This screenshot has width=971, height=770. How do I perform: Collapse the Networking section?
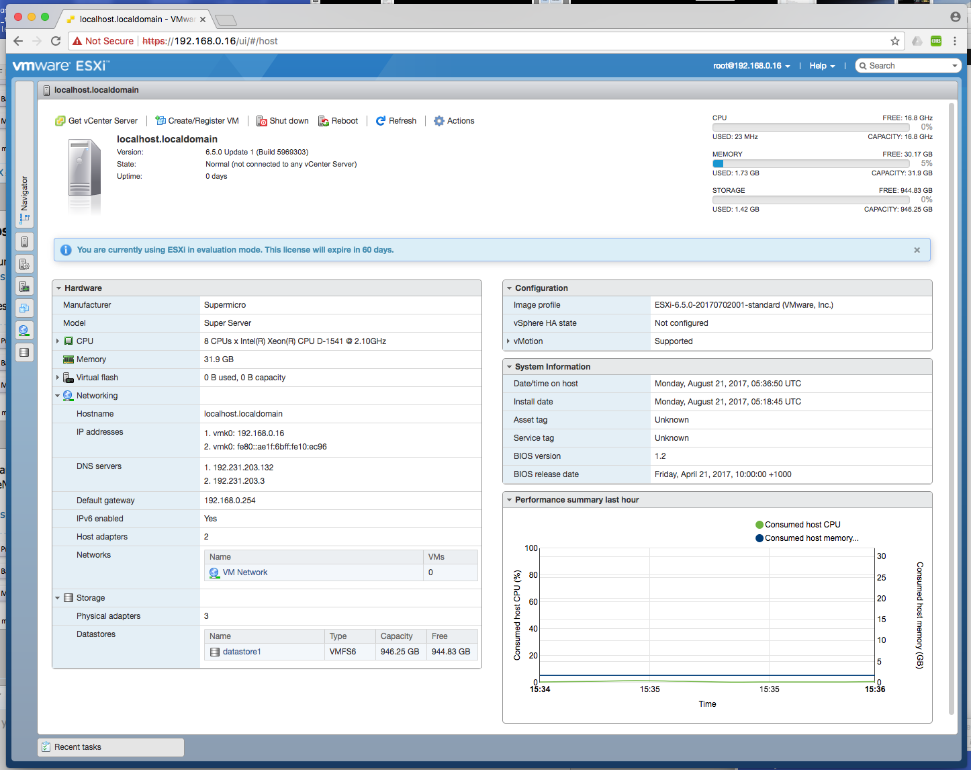58,396
